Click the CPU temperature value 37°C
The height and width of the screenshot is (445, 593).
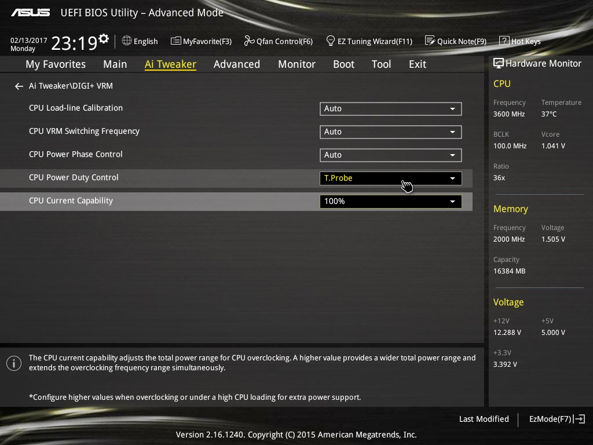[x=549, y=114]
